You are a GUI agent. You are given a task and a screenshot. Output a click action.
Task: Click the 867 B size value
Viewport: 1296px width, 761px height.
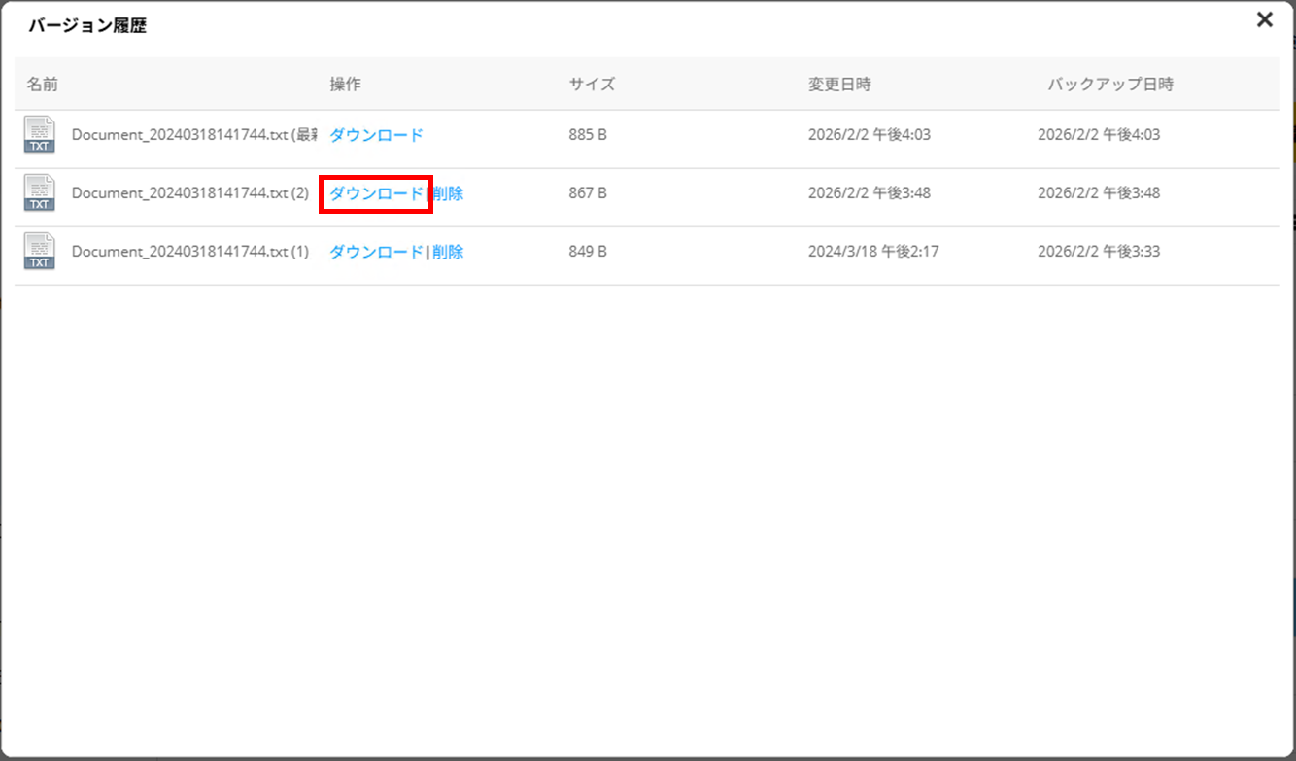pyautogui.click(x=588, y=193)
